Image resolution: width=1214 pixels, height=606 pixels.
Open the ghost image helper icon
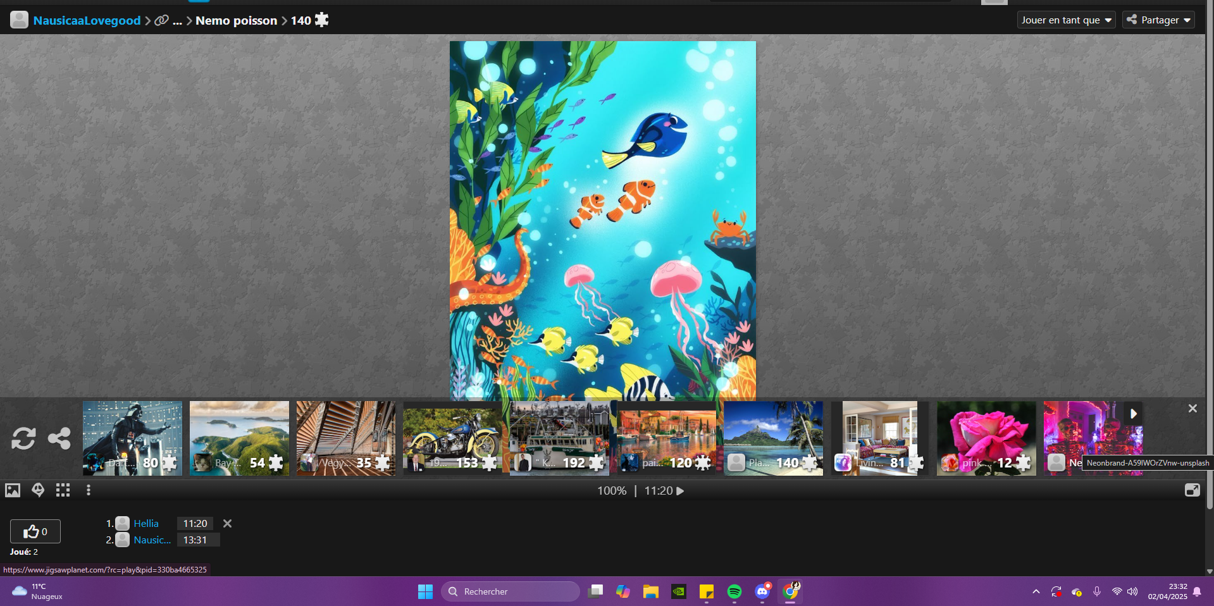[x=38, y=490]
